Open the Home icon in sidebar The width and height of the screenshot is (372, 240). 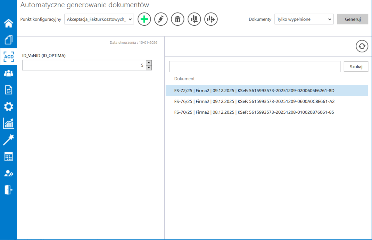(x=8, y=24)
